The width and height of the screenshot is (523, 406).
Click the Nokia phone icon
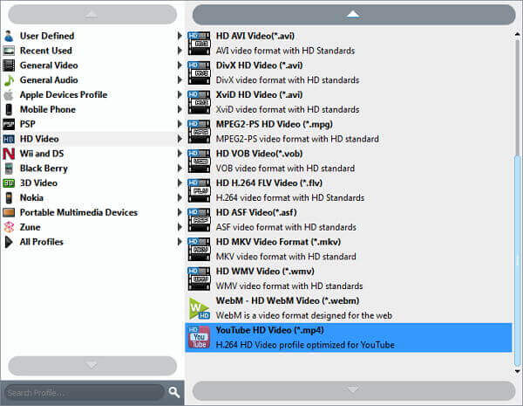click(x=9, y=197)
